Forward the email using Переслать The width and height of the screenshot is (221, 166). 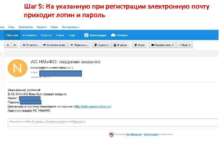[x=79, y=45]
